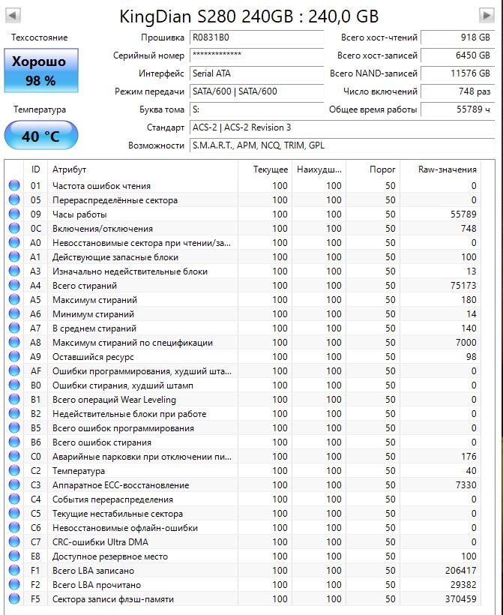Click the Всего NAND-записей value 11576 GB
503x615 pixels.
pyautogui.click(x=458, y=73)
